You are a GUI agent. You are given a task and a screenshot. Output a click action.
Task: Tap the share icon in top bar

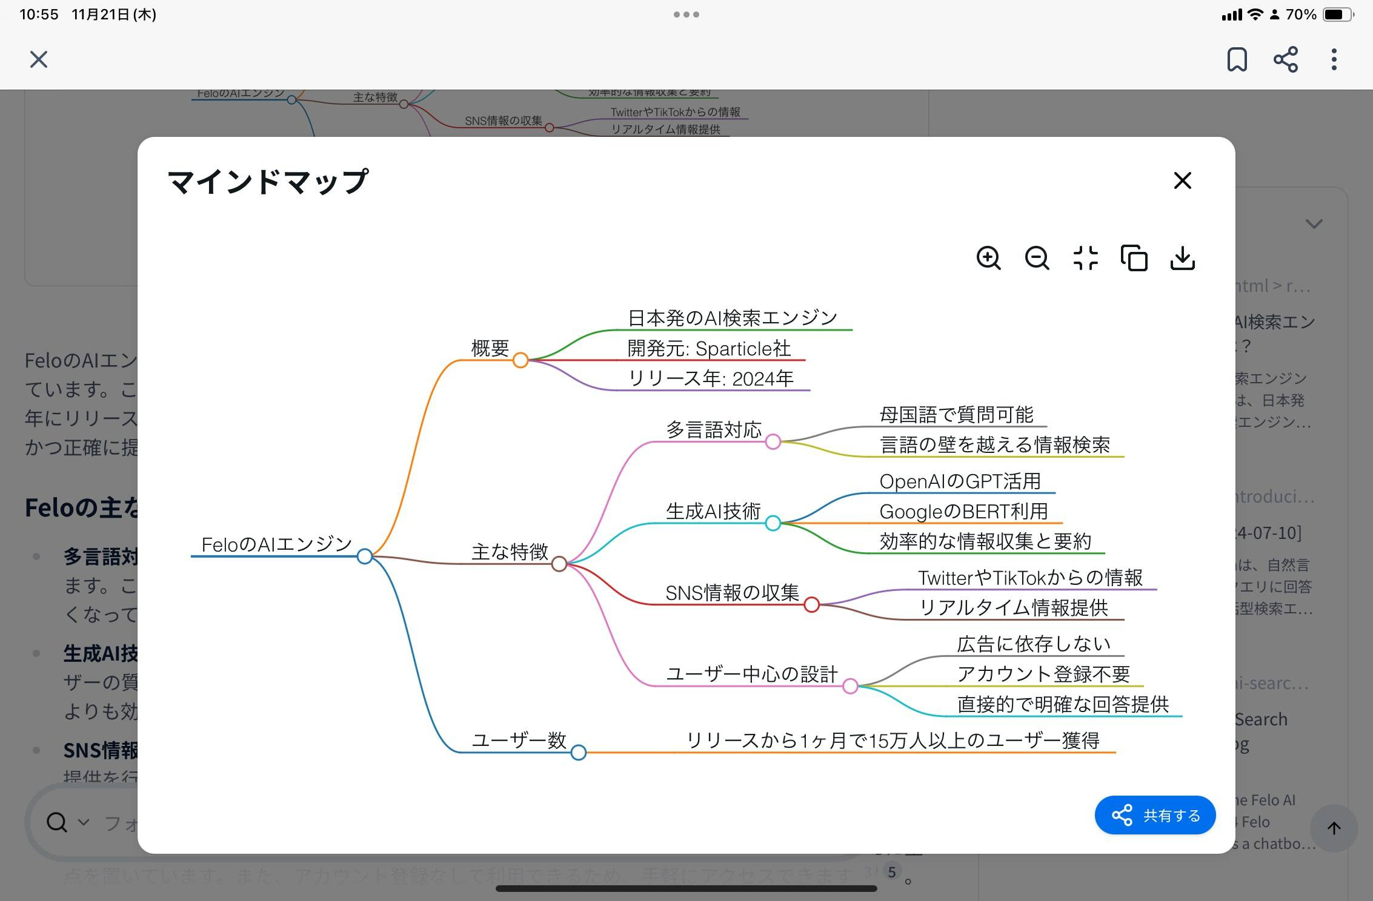coord(1285,59)
